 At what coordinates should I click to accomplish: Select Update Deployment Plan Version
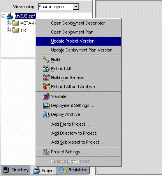78,50
